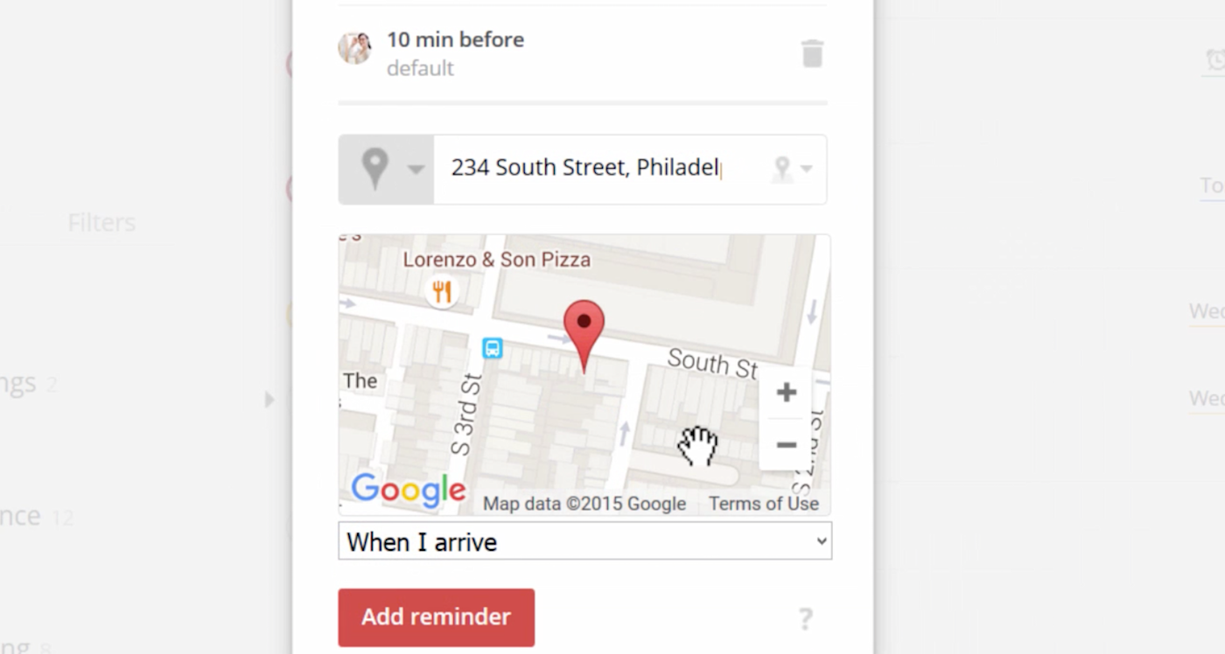This screenshot has width=1225, height=654.
Task: Click the blue bus stop icon on the map
Action: (493, 348)
